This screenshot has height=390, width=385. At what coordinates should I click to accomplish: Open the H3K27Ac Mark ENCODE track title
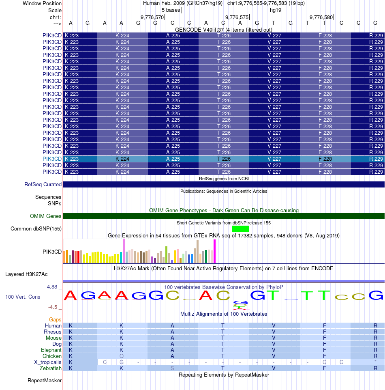(224, 268)
